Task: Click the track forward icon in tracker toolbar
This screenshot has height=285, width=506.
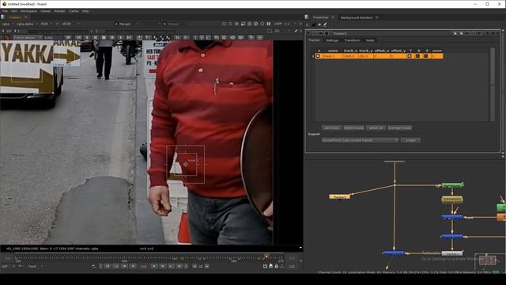Action: 120,37
